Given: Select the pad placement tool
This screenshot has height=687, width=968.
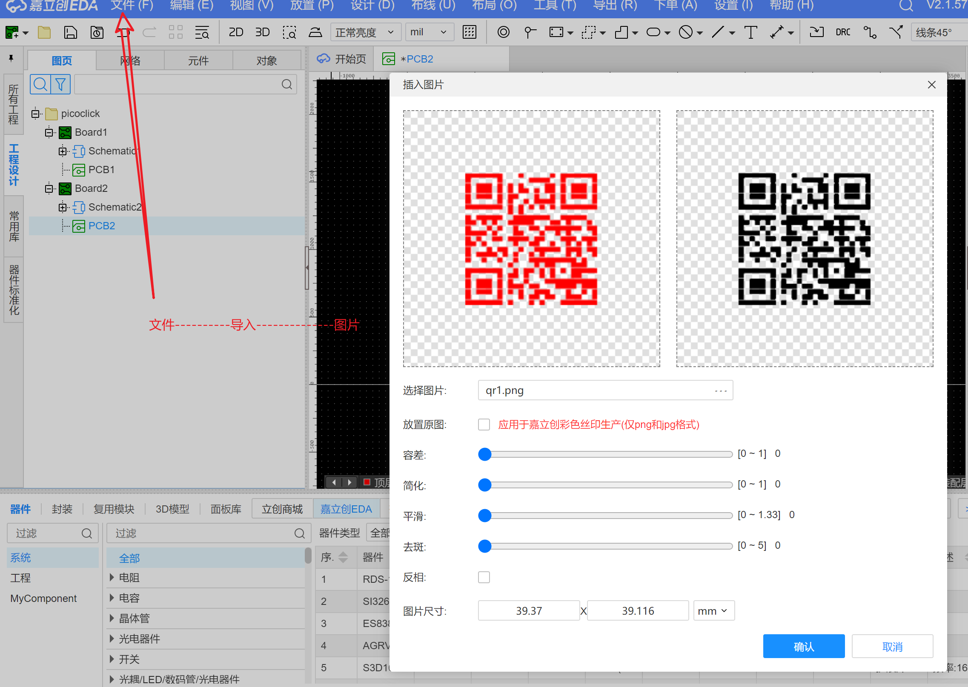Looking at the screenshot, I should [530, 32].
